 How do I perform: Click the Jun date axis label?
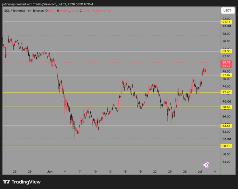[x=50, y=172]
